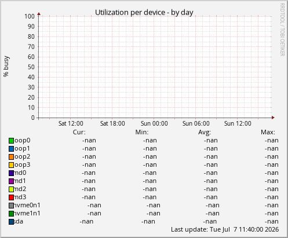
Task: Click the navy swatch beside sda
Action: tap(11, 222)
